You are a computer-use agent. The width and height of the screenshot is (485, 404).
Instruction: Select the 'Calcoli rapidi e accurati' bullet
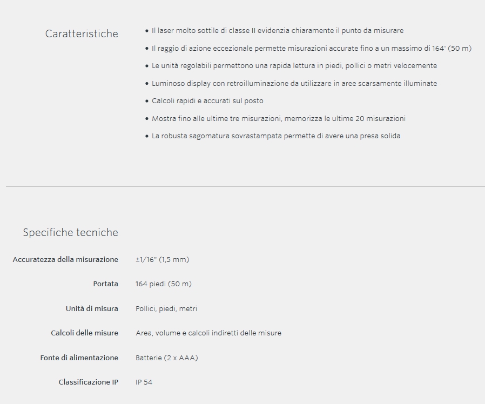click(207, 101)
